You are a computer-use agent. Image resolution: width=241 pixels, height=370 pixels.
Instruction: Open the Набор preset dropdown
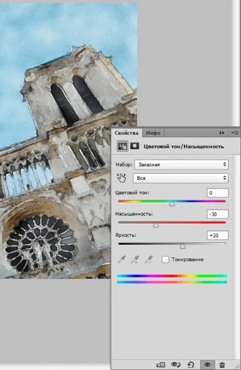(181, 165)
